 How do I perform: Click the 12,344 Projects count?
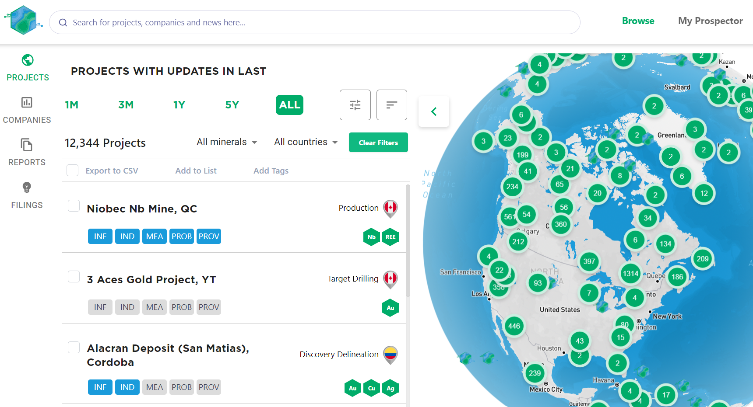point(105,143)
